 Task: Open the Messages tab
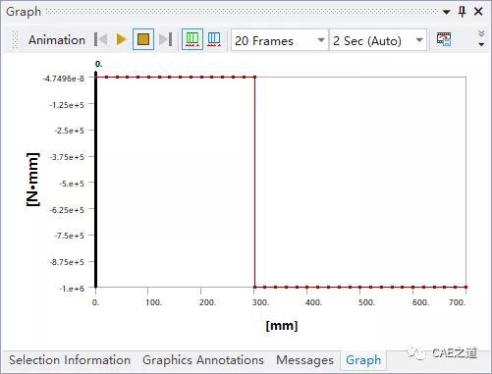(x=304, y=360)
